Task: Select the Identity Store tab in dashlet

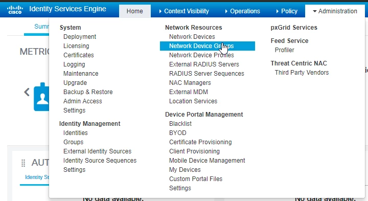Action: (37, 177)
